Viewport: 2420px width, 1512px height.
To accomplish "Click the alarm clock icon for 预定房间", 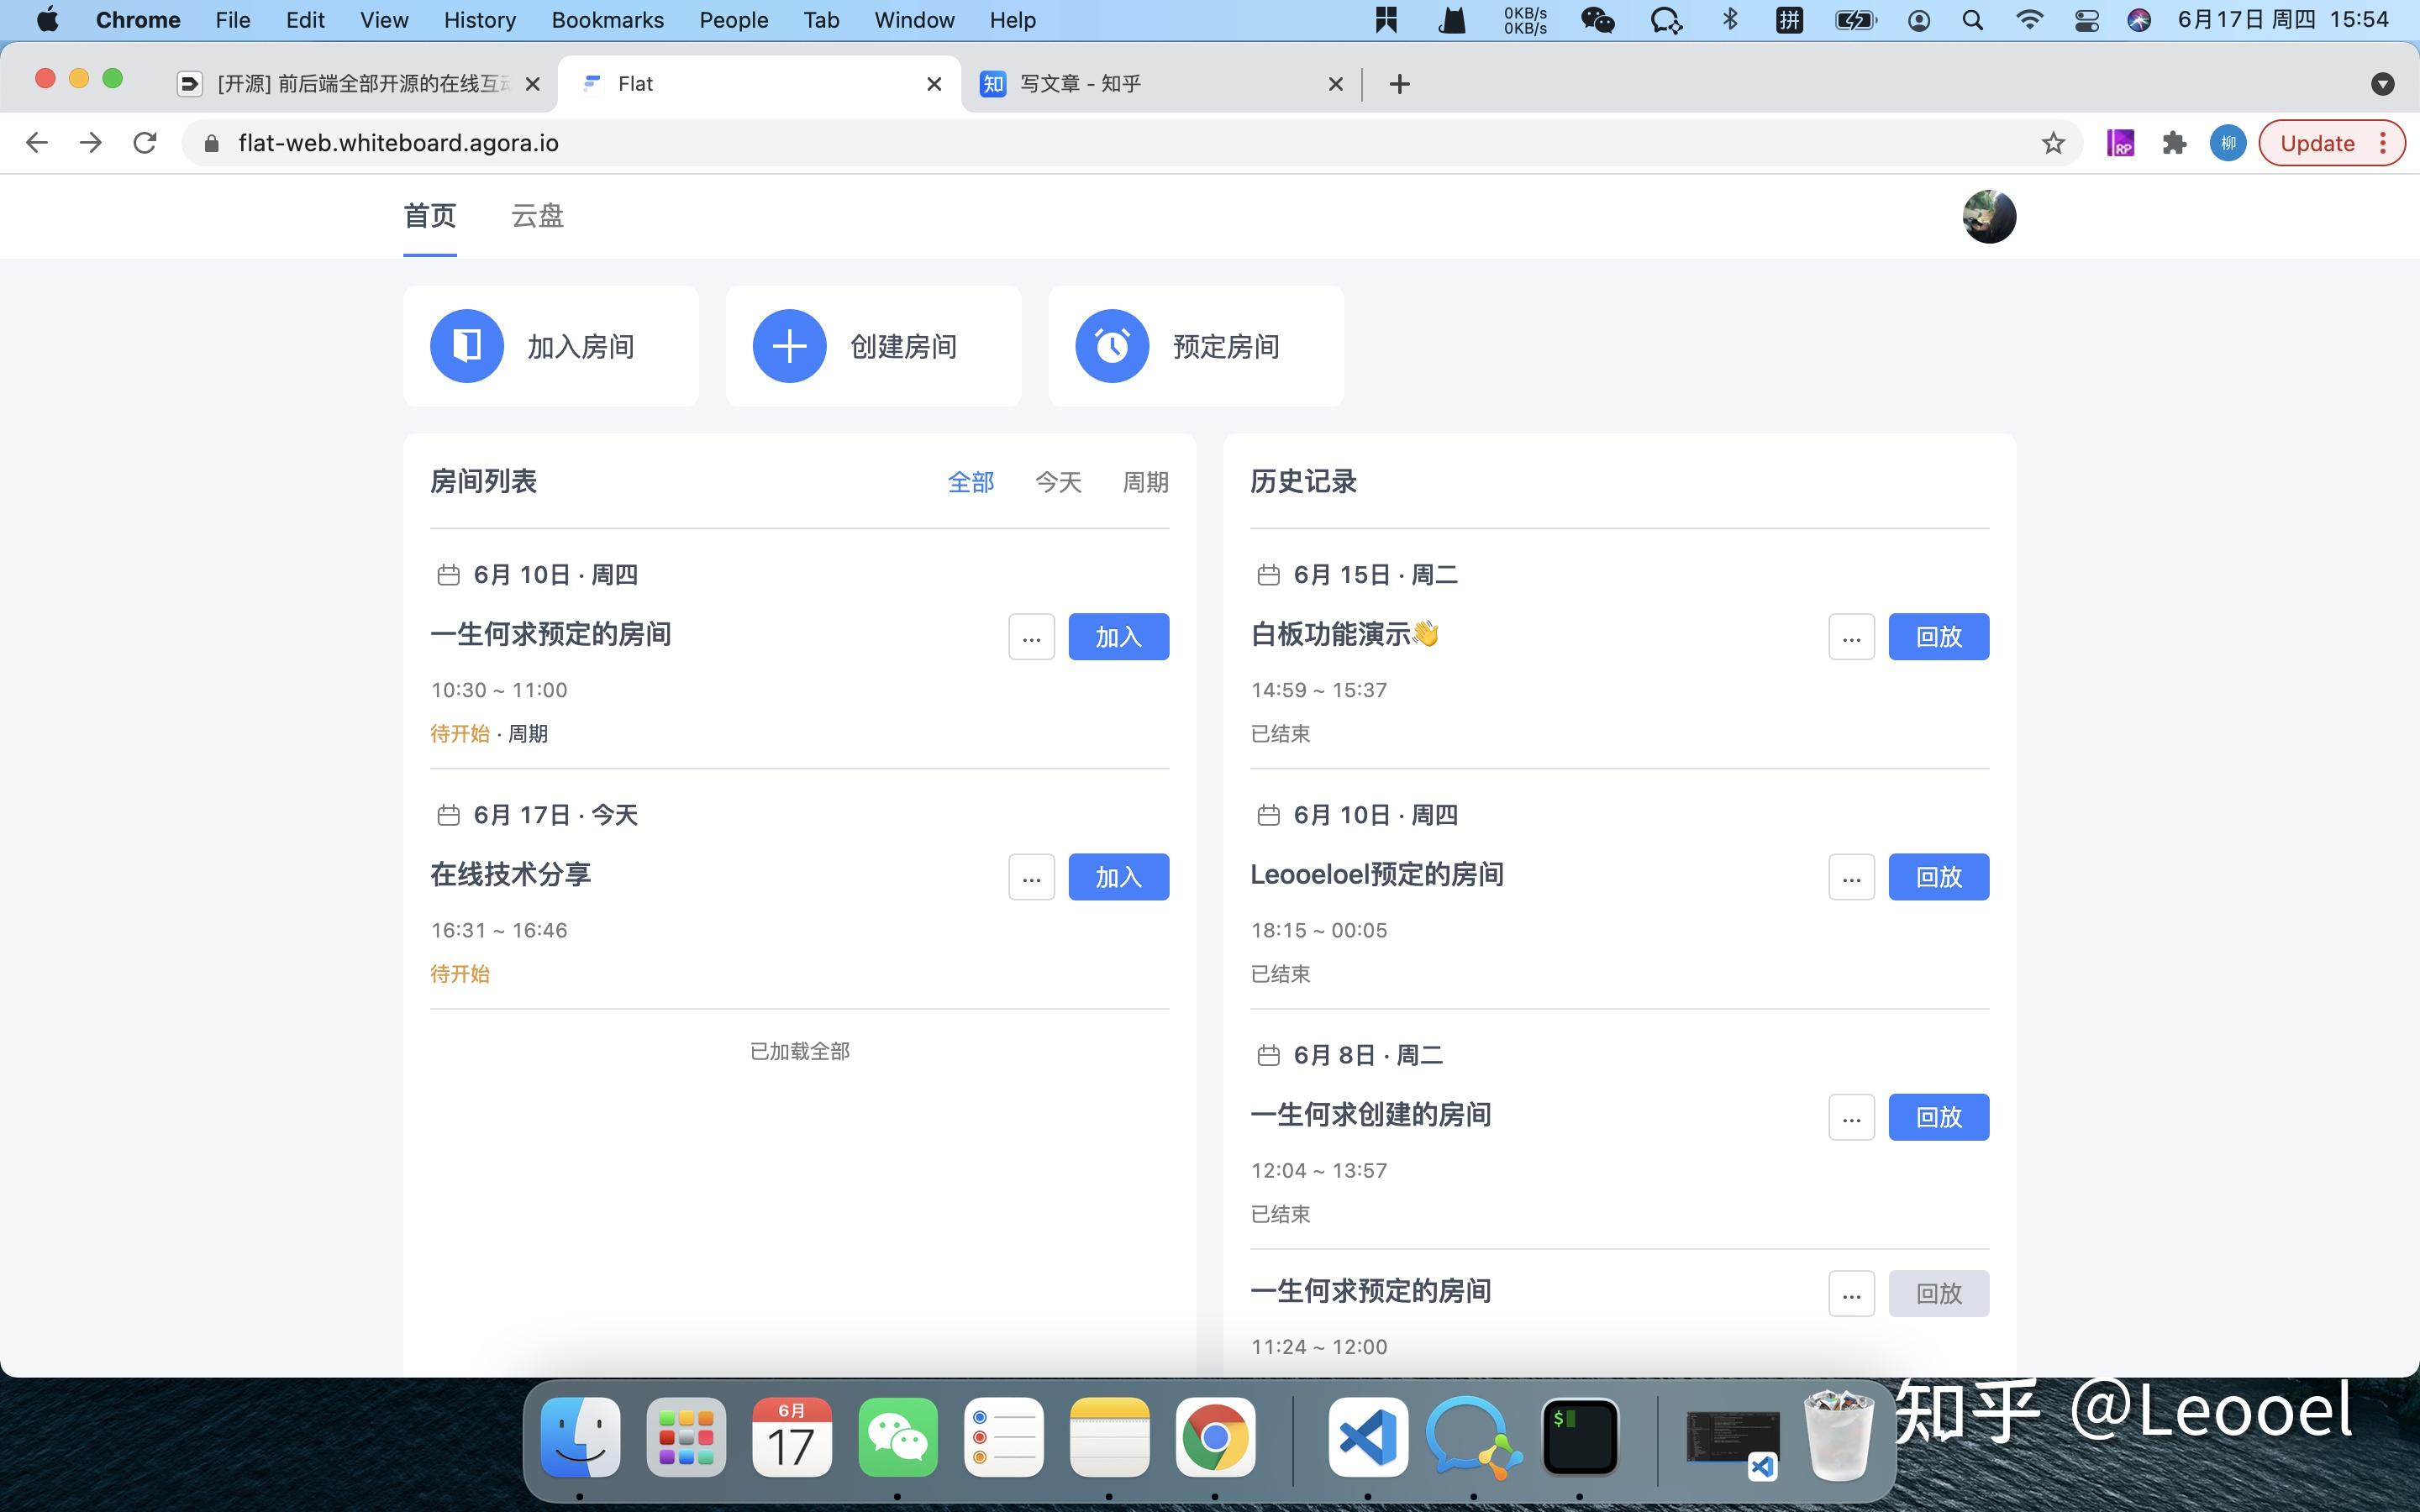I will pyautogui.click(x=1112, y=345).
